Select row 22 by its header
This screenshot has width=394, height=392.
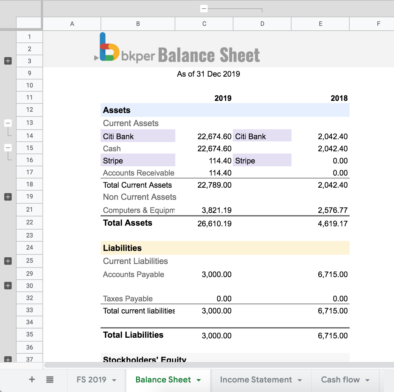coord(29,222)
